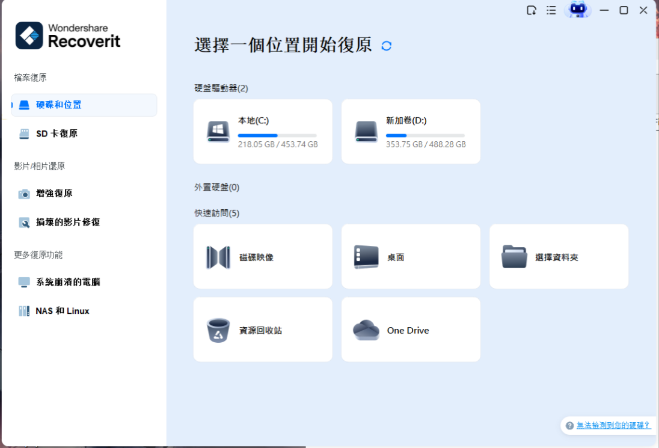The image size is (659, 448).
Task: Open the AI robot assistant icon
Action: (x=577, y=10)
